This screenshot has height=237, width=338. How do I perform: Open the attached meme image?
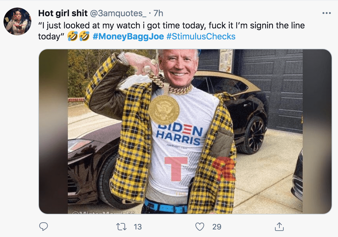click(x=185, y=132)
